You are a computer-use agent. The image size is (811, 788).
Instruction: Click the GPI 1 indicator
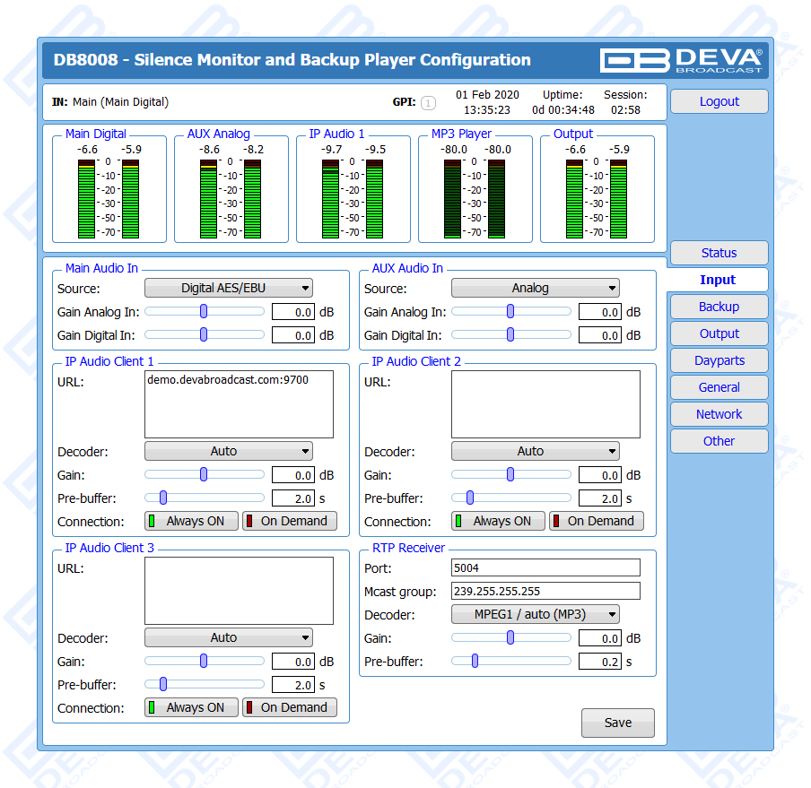click(428, 103)
